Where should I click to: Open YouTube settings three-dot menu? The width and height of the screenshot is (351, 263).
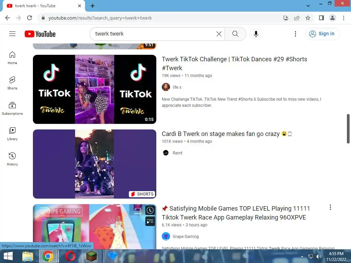(295, 34)
